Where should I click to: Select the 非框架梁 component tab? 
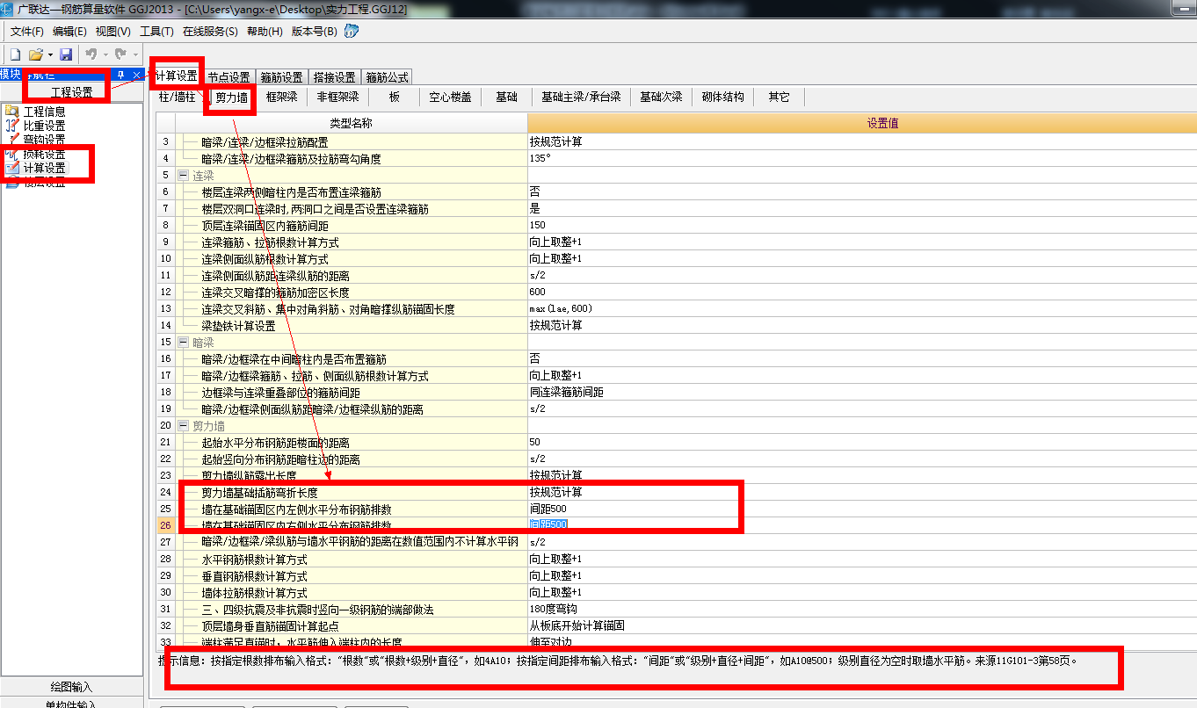337,97
